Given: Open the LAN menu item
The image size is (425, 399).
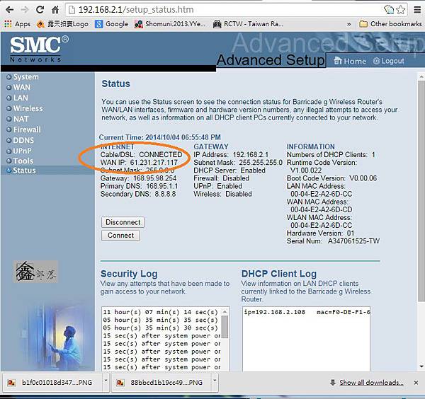Looking at the screenshot, I should click(x=18, y=98).
